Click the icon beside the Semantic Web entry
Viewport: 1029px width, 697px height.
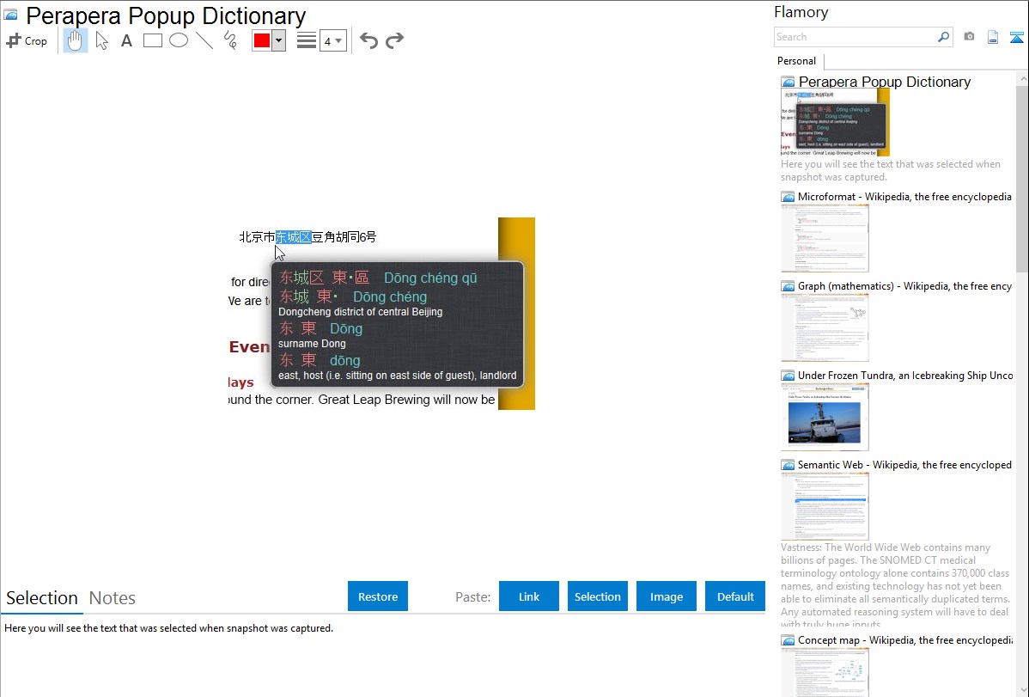coord(788,464)
